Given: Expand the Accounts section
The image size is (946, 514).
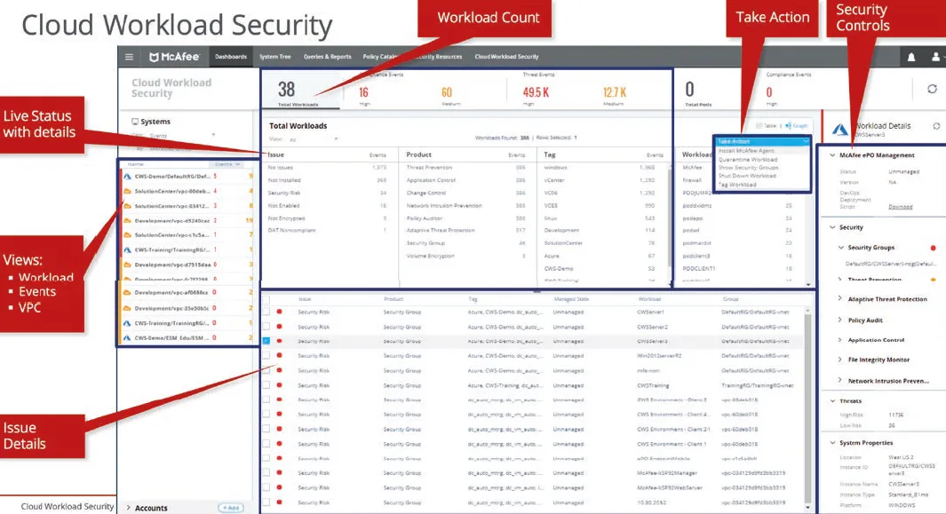Looking at the screenshot, I should 129,508.
